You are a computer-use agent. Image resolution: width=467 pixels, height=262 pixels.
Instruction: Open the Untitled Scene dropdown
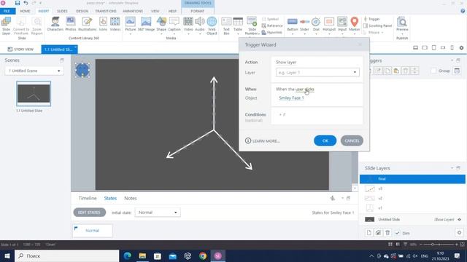point(34,71)
